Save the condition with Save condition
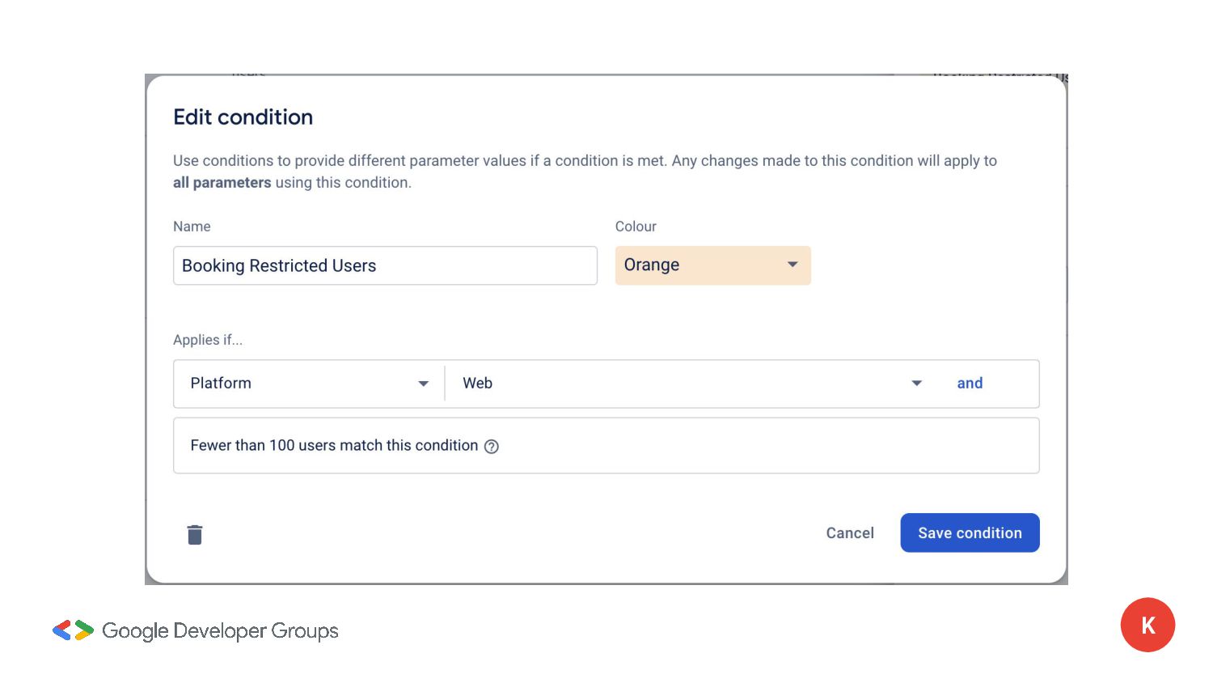The width and height of the screenshot is (1213, 683). (x=970, y=533)
